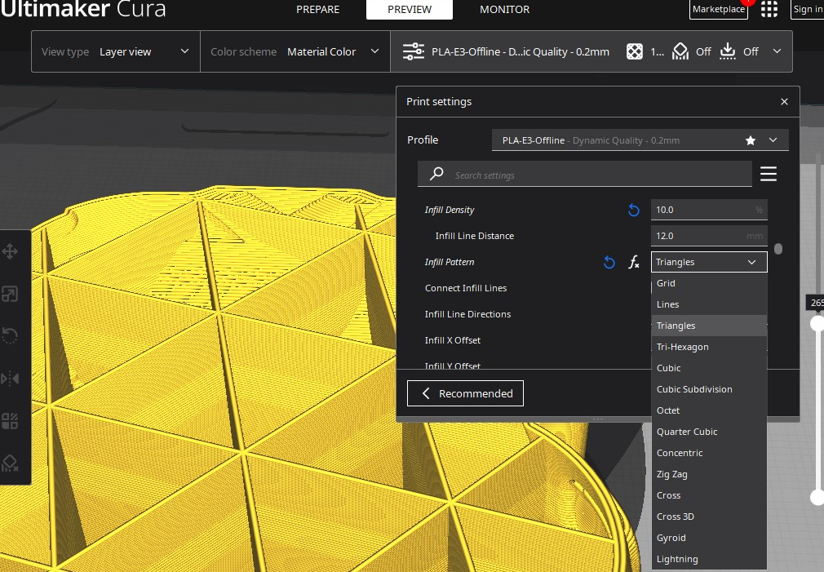Open the application switcher grid icon
The height and width of the screenshot is (572, 824).
click(x=769, y=10)
